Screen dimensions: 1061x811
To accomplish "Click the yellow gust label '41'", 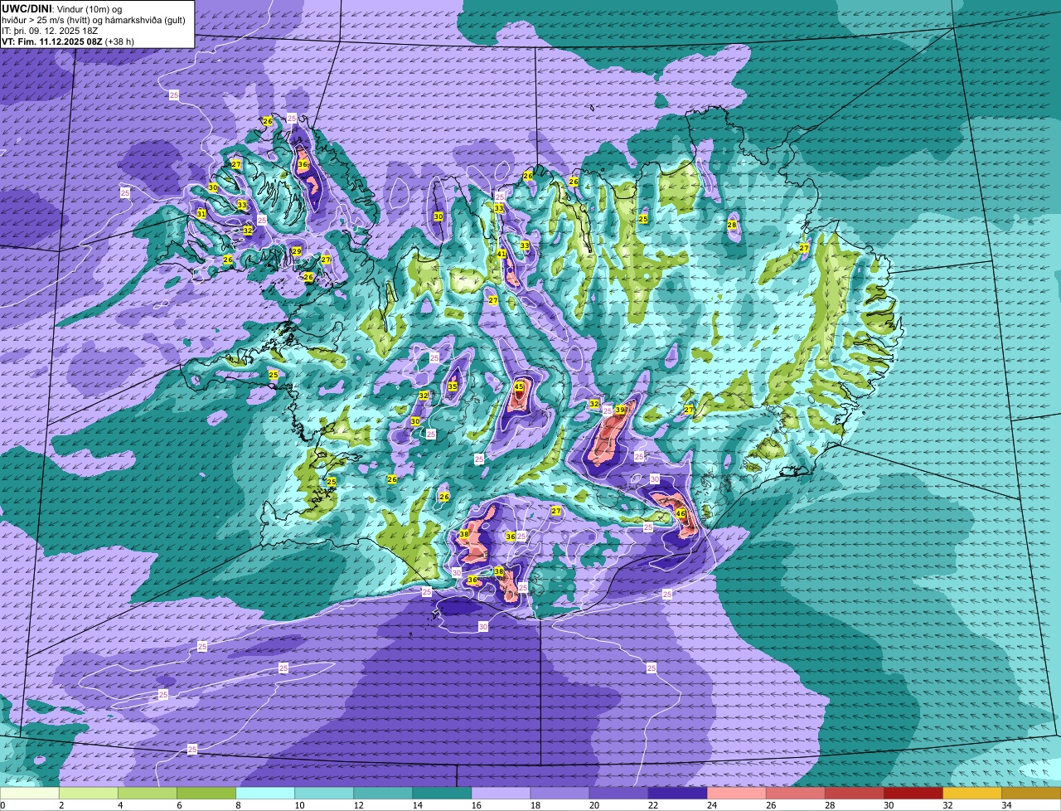I will [x=501, y=254].
